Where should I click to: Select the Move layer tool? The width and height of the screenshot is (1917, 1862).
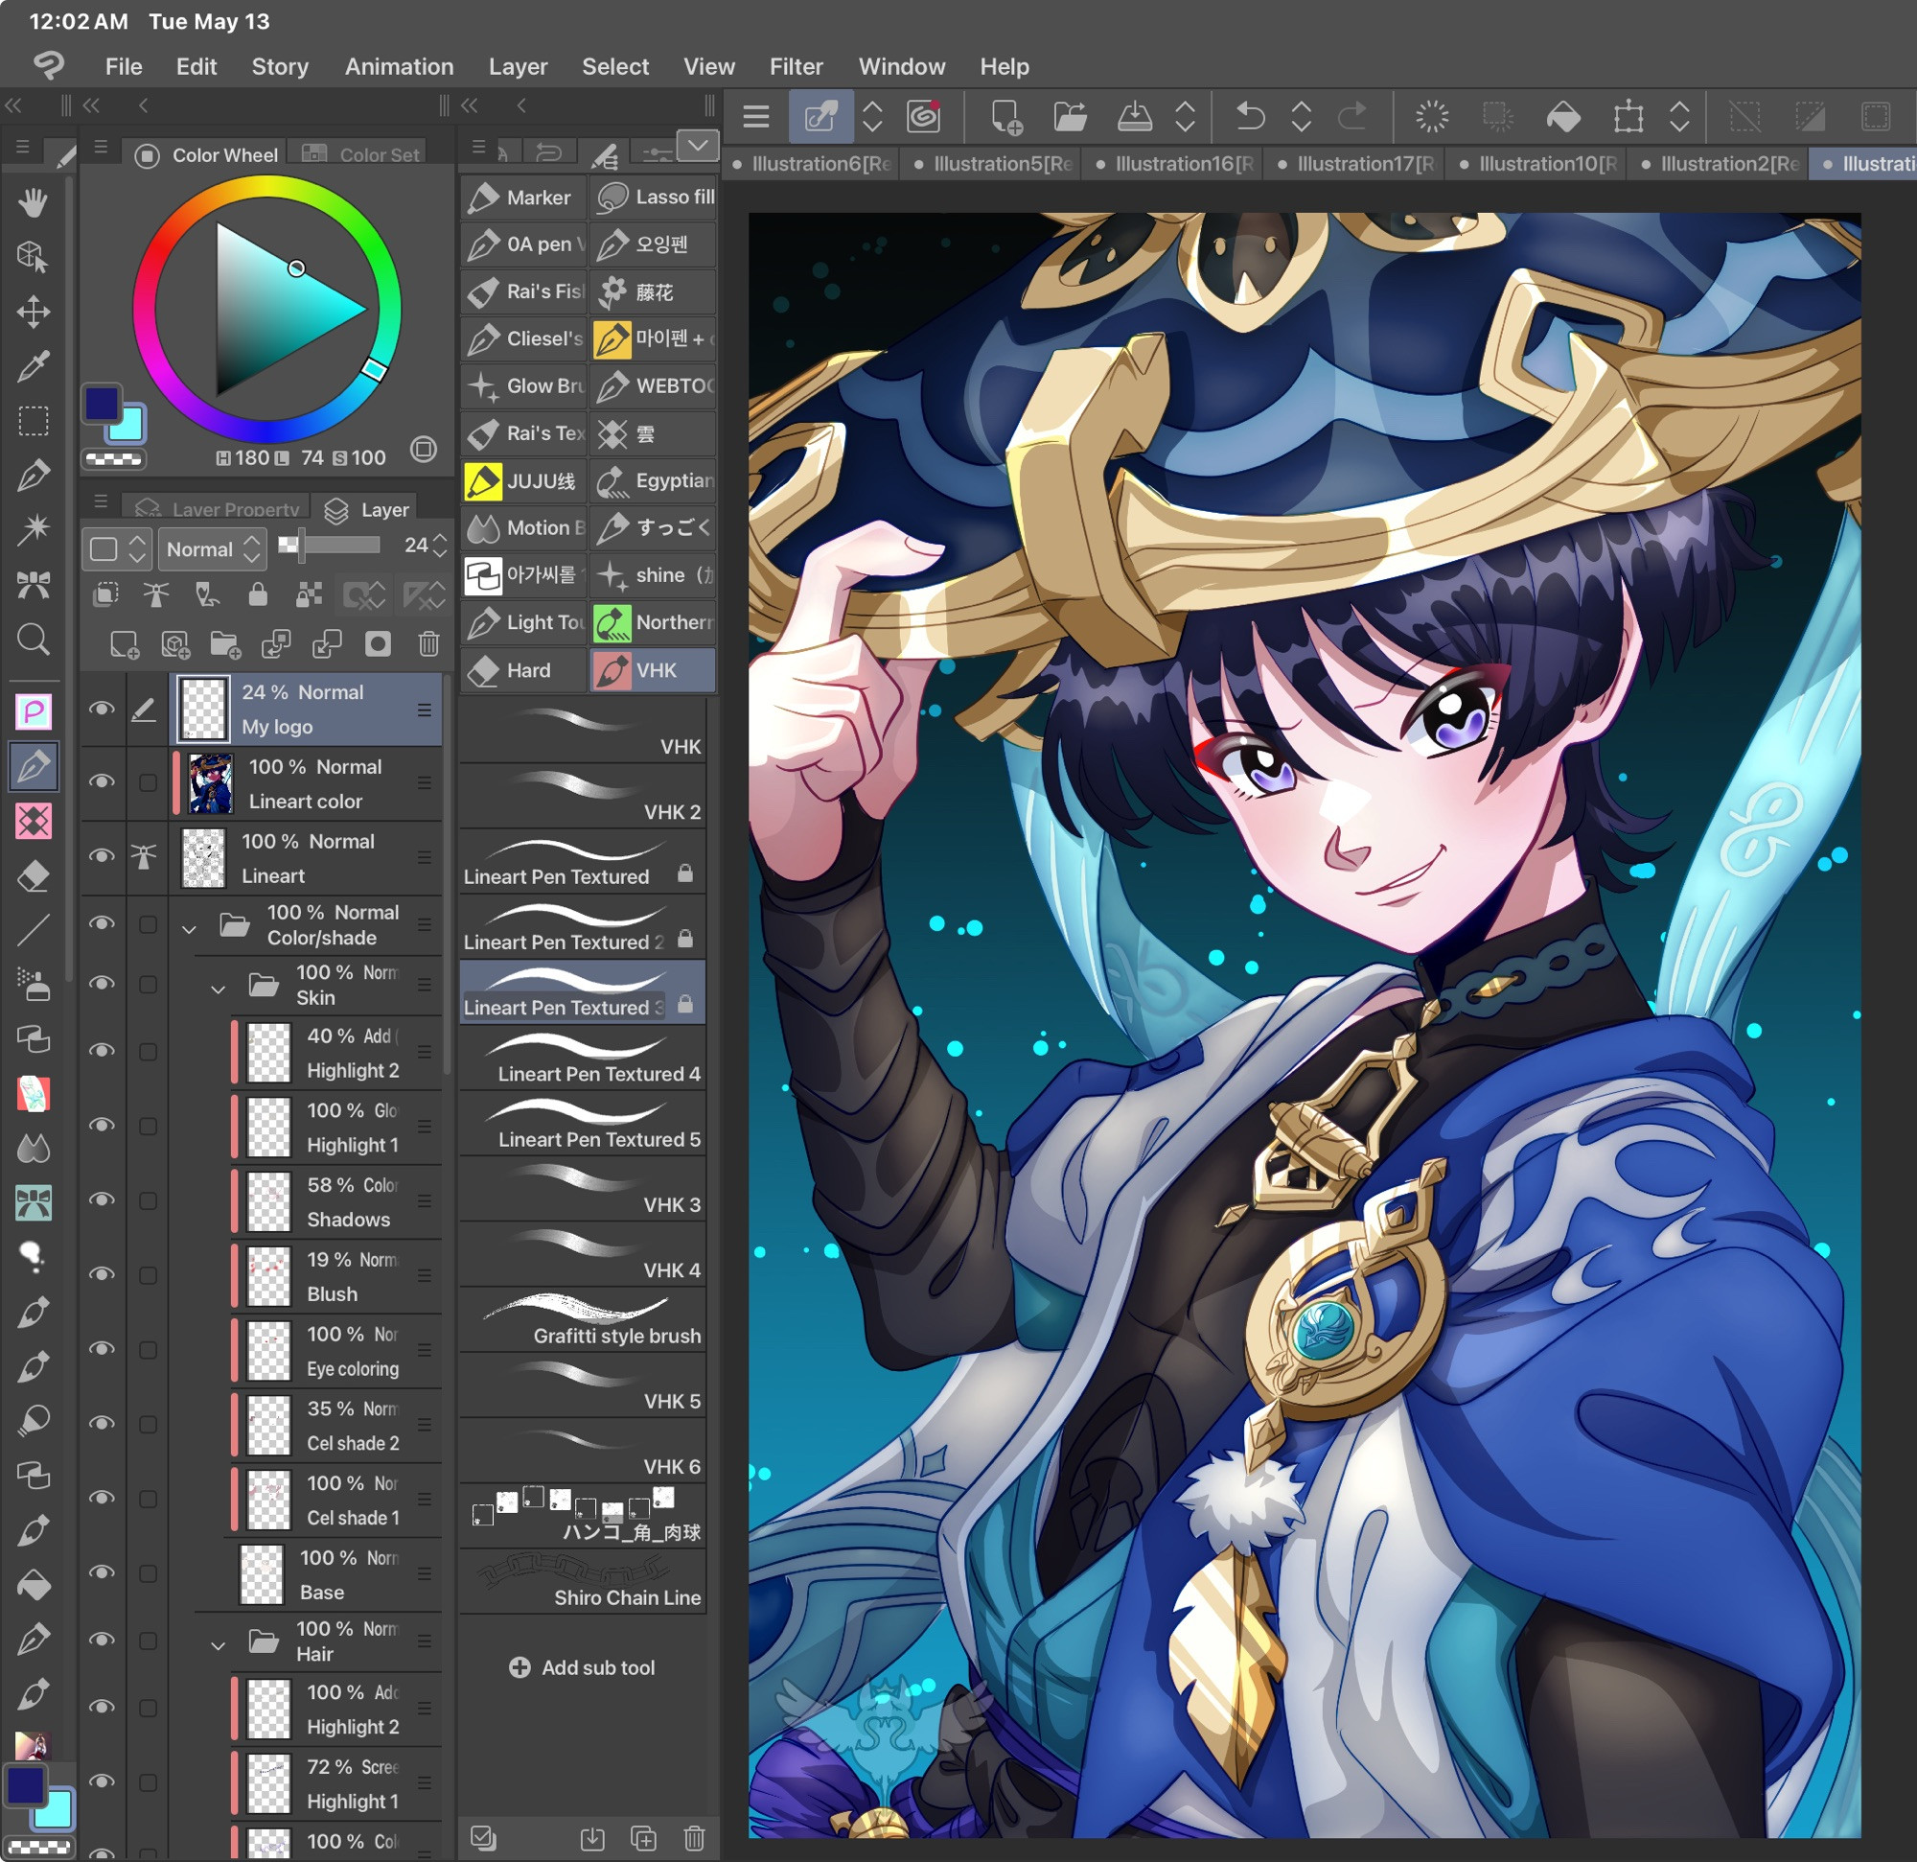pyautogui.click(x=34, y=313)
